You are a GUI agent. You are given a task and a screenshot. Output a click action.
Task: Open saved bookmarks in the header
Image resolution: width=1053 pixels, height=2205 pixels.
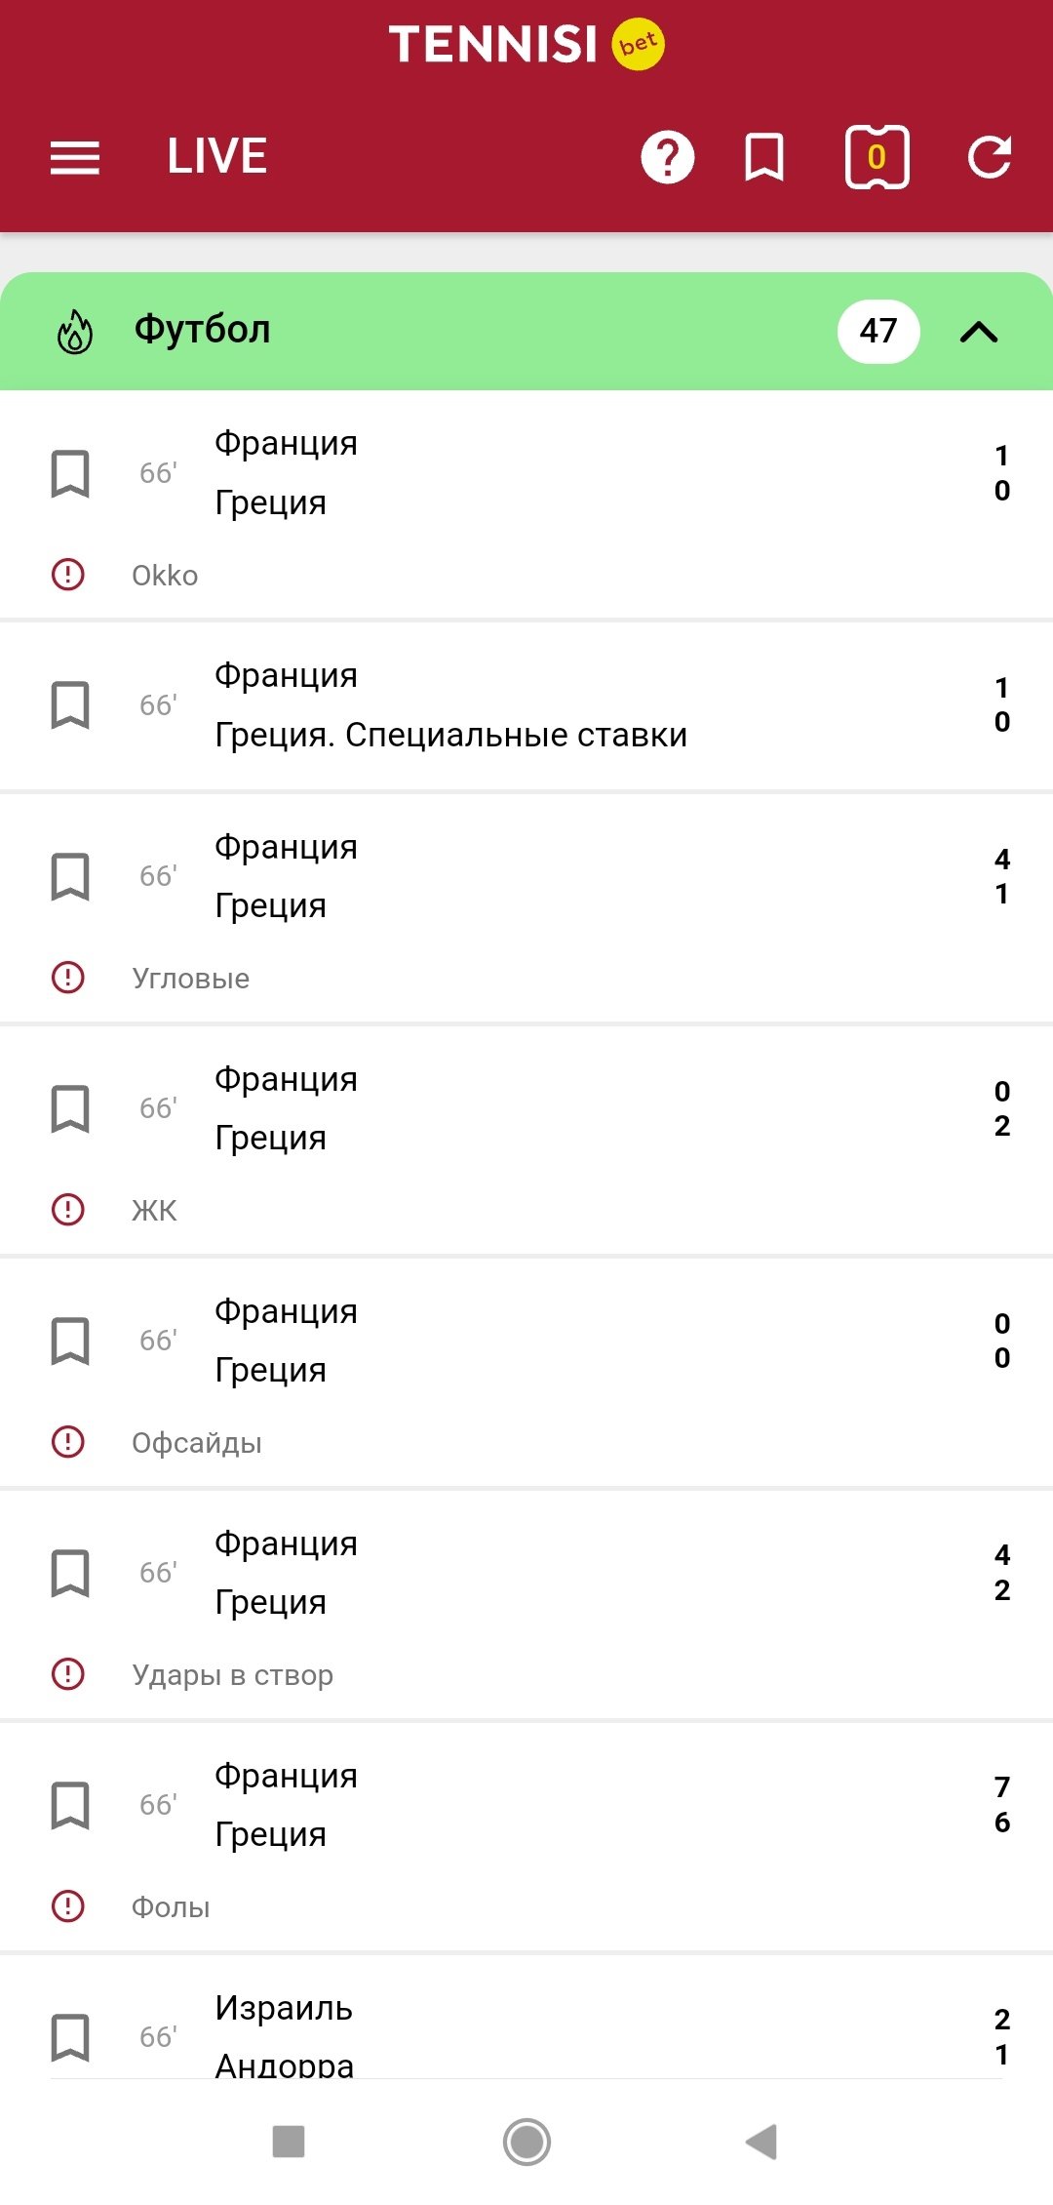pos(764,157)
